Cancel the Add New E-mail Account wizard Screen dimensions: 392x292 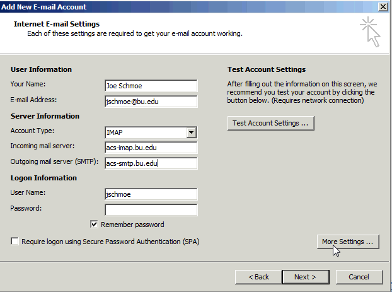(359, 277)
